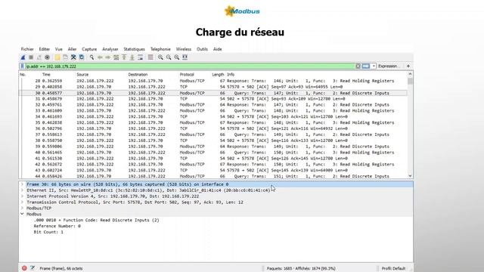This screenshot has width=484, height=272.
Task: Go to a specific packet icon
Action: [116, 57]
